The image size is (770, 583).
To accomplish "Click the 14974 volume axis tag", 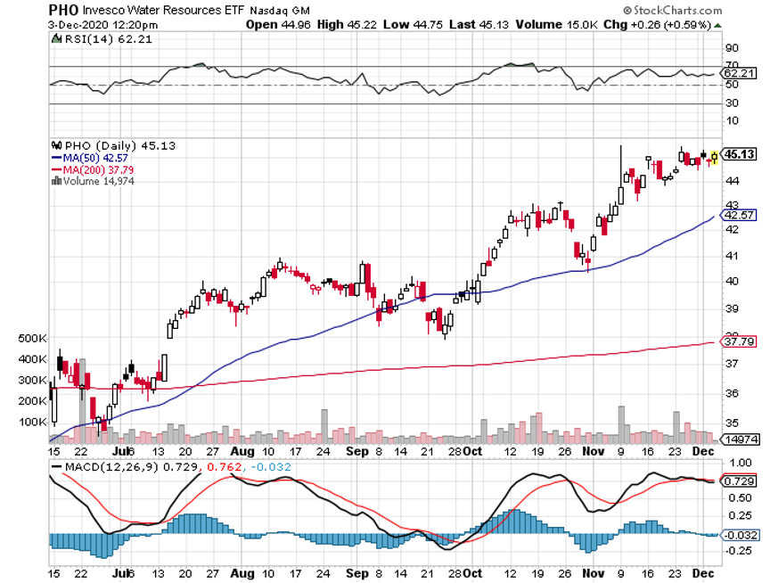I will 741,439.
